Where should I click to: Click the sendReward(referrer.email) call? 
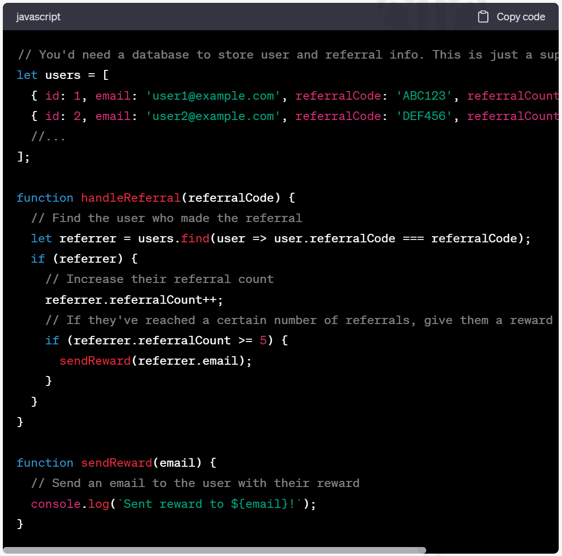[155, 361]
